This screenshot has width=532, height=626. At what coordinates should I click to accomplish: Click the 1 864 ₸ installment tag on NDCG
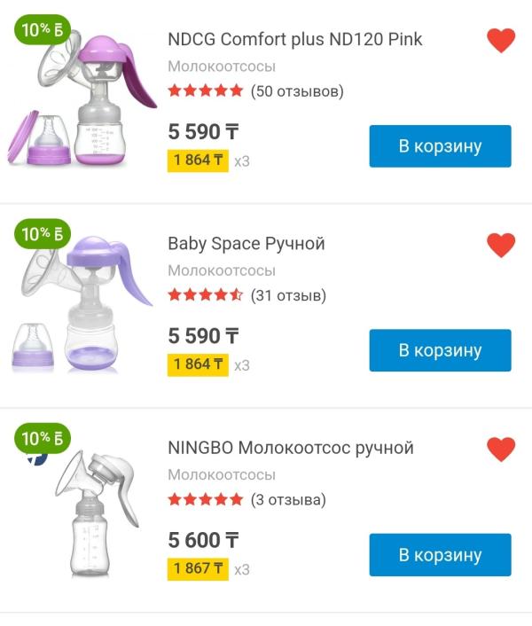tap(198, 160)
